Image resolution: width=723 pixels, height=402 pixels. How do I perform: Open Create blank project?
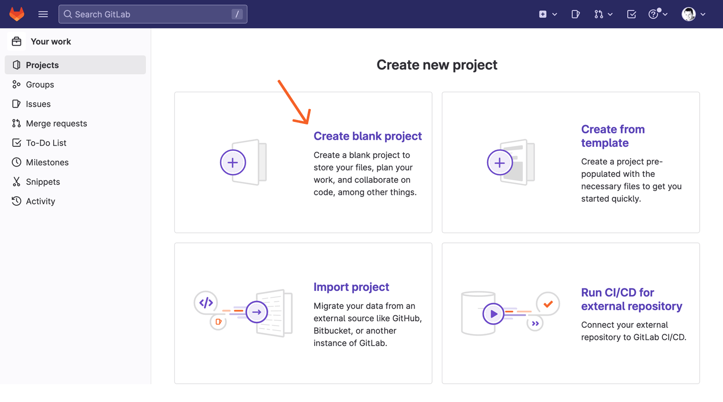[367, 136]
